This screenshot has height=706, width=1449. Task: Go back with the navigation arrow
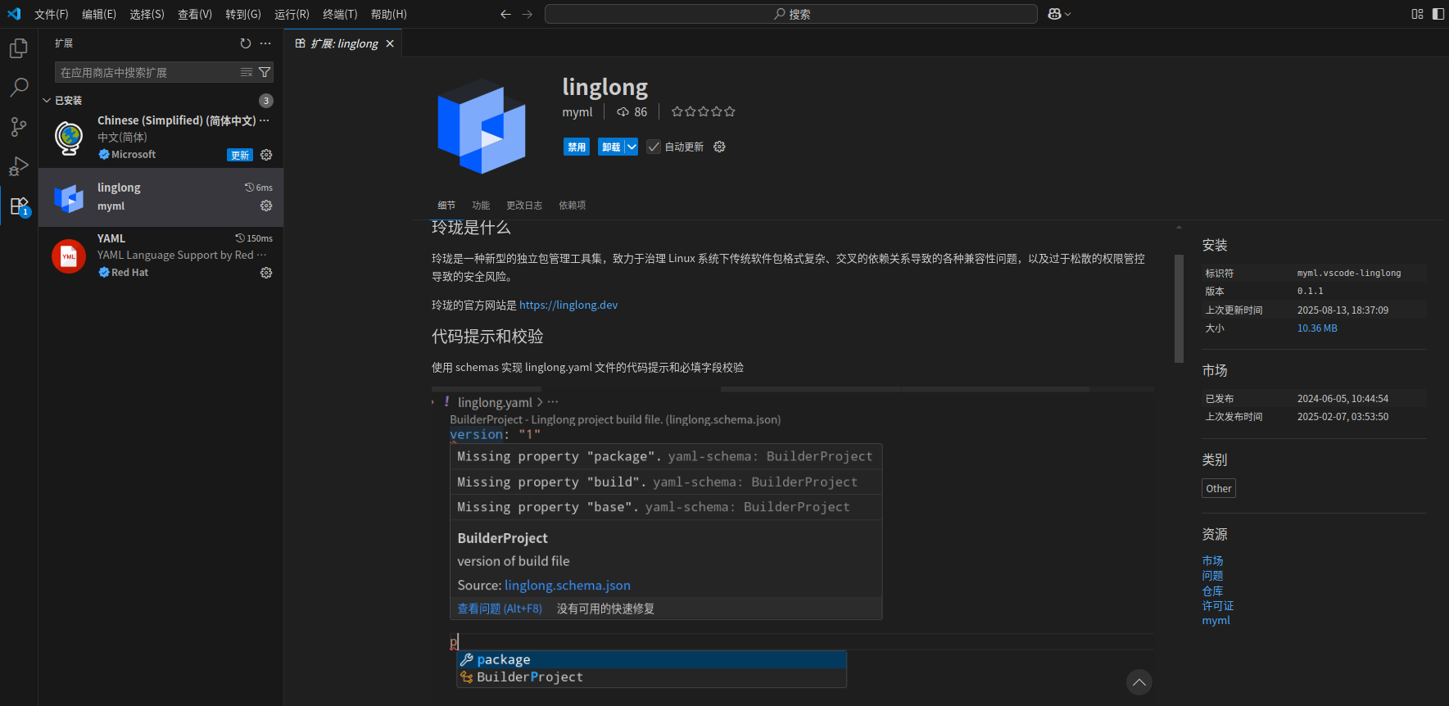[x=505, y=14]
